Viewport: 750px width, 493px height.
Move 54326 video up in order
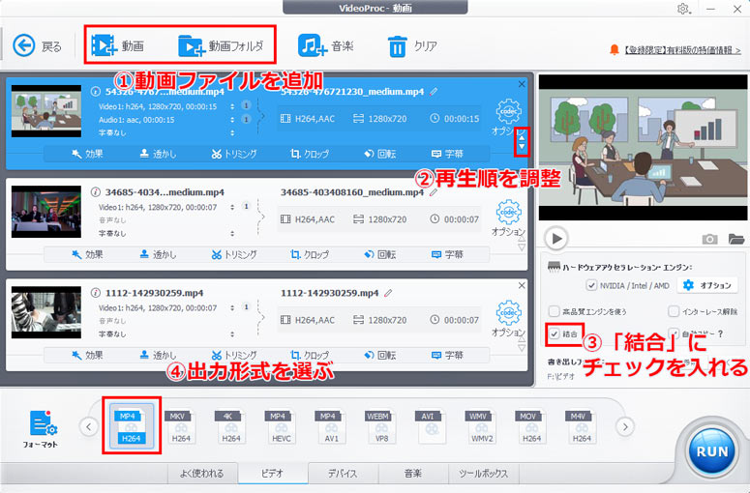tap(522, 137)
